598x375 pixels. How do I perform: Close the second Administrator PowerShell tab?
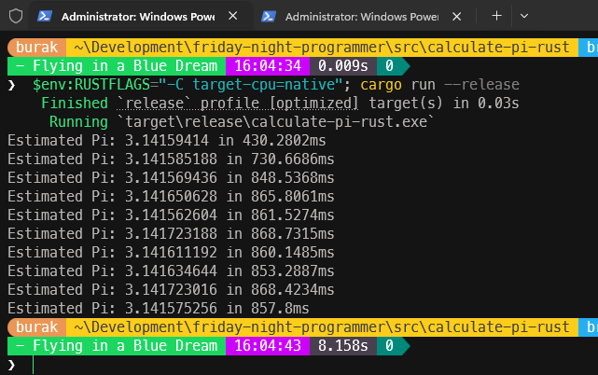pyautogui.click(x=457, y=17)
